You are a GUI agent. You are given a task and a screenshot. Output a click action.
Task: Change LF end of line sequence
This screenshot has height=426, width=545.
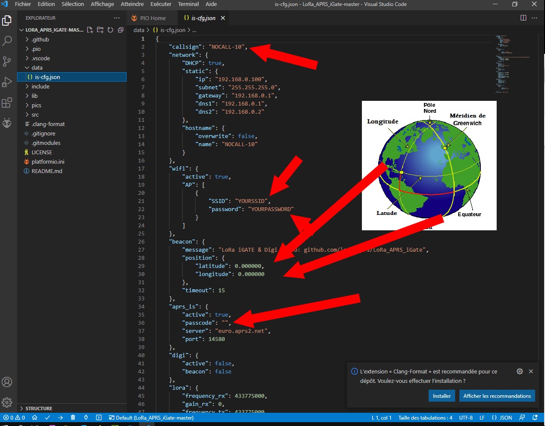click(x=482, y=417)
